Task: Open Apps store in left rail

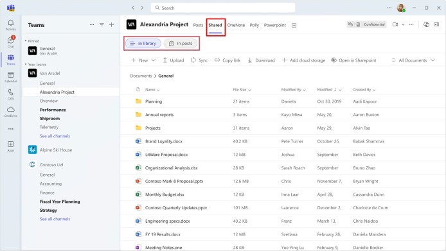Action: pyautogui.click(x=11, y=146)
